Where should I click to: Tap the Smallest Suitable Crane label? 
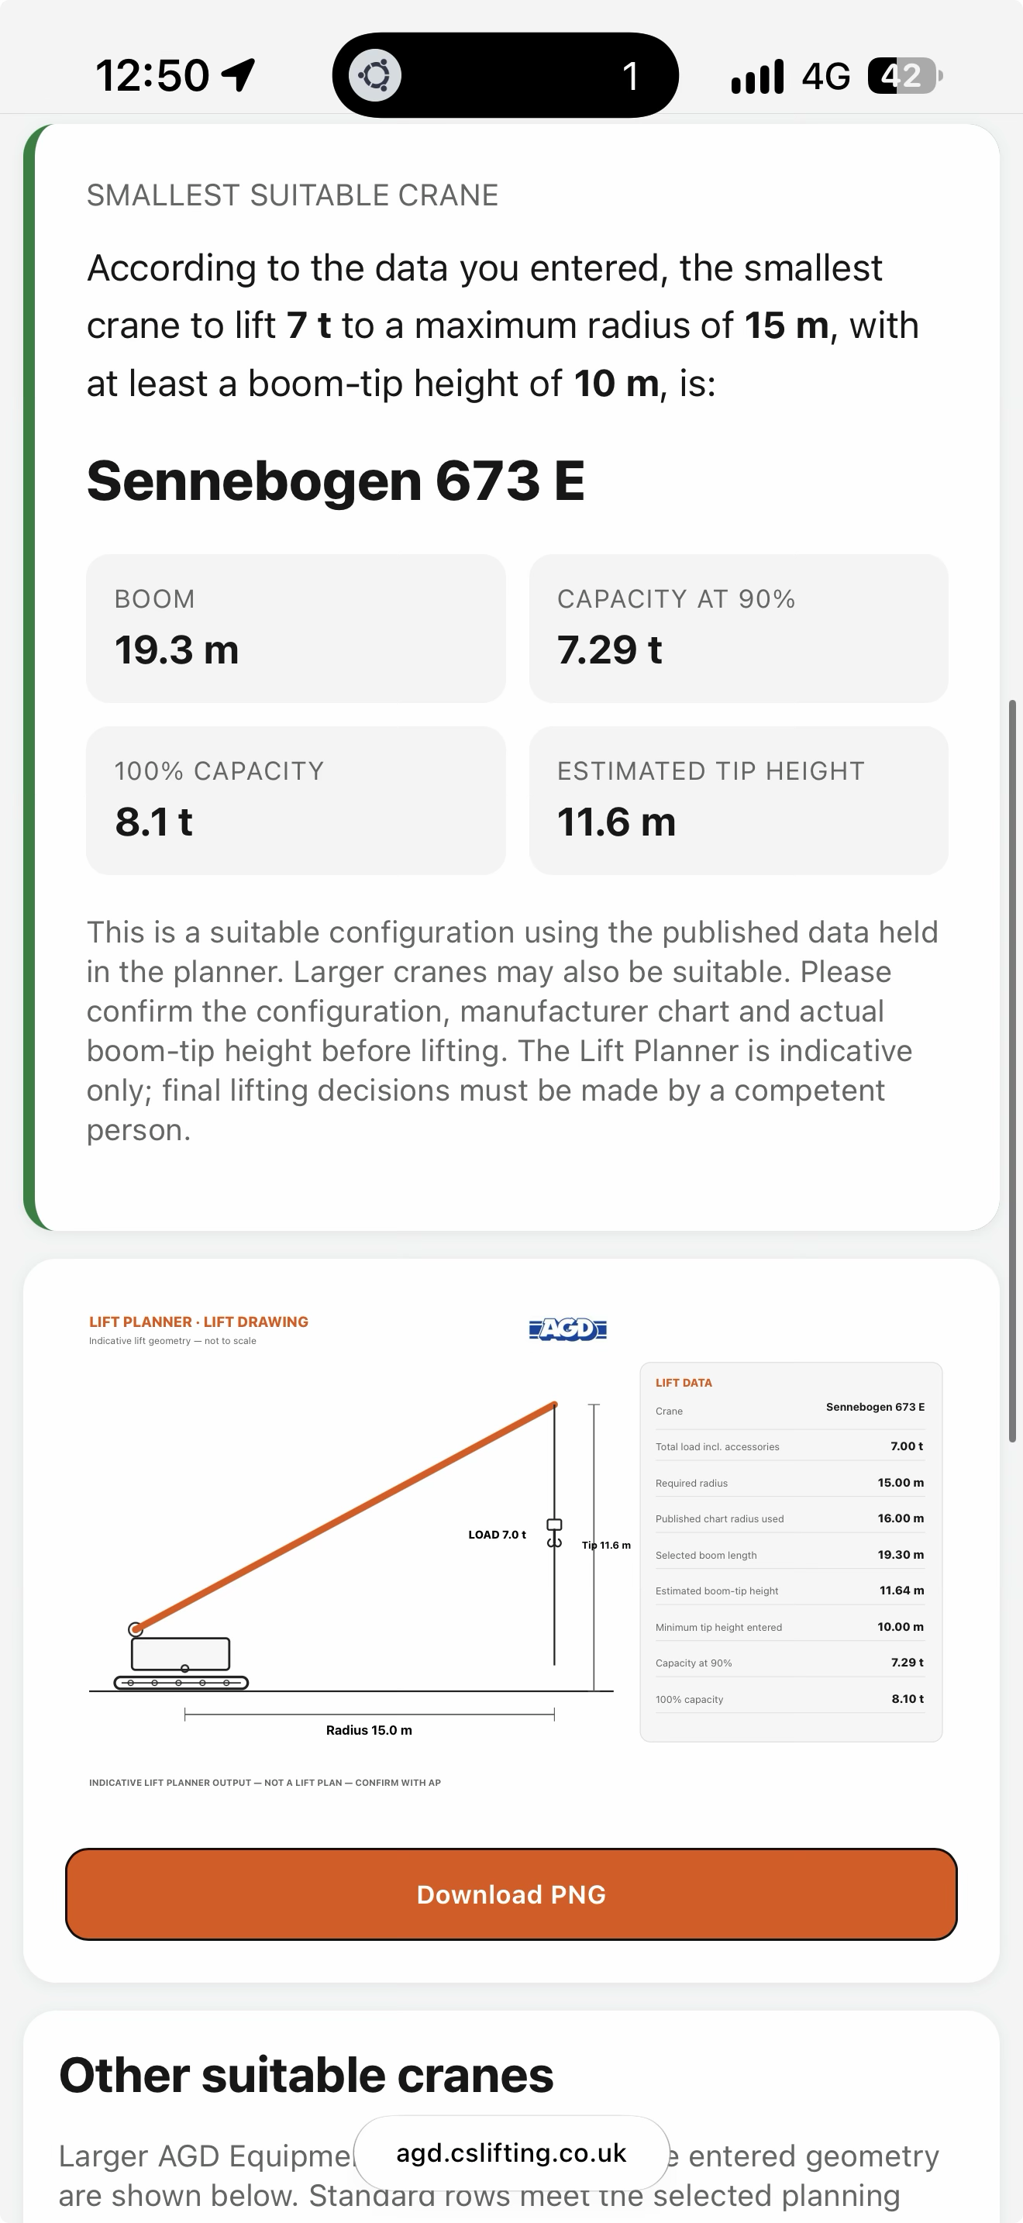292,195
